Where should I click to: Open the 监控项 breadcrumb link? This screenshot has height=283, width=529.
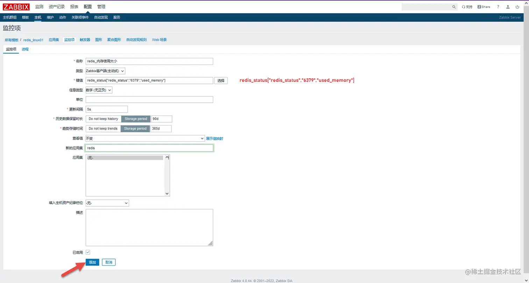[69, 40]
